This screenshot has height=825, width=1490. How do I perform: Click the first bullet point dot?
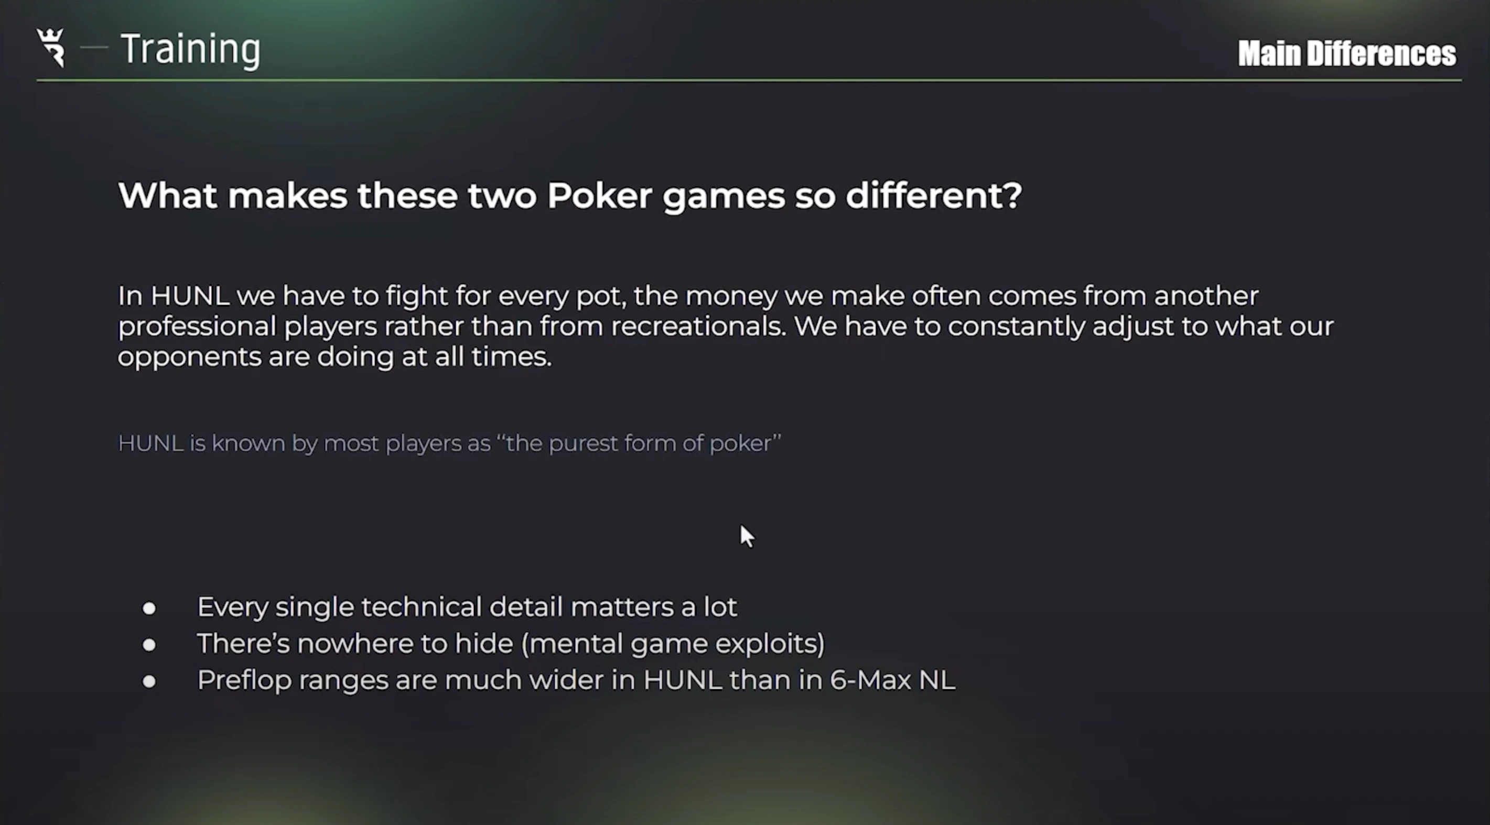point(149,608)
